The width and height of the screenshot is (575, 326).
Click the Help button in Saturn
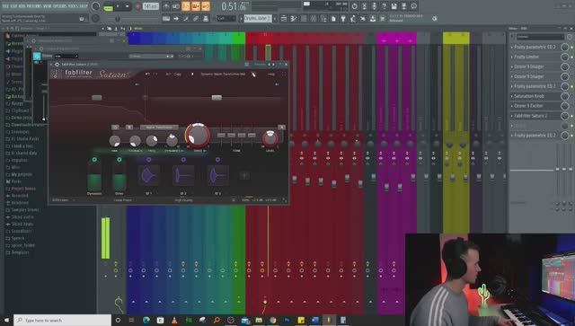(271, 74)
